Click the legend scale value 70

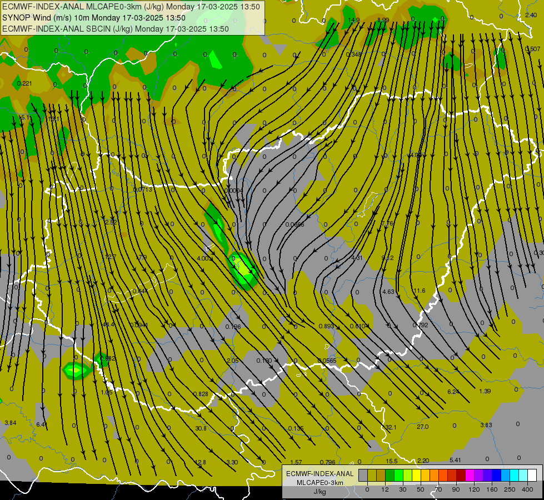[x=438, y=489]
